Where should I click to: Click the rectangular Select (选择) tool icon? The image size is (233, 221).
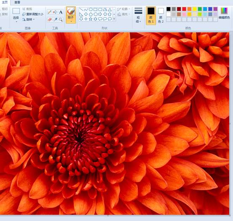pyautogui.click(x=16, y=11)
